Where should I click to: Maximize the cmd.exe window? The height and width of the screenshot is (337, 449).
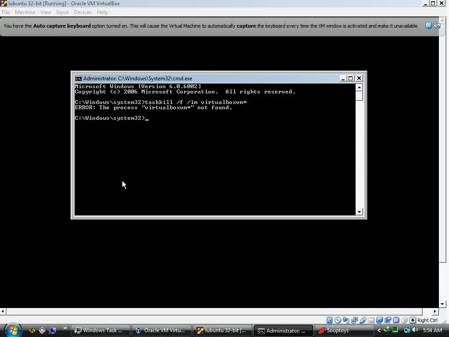(350, 78)
